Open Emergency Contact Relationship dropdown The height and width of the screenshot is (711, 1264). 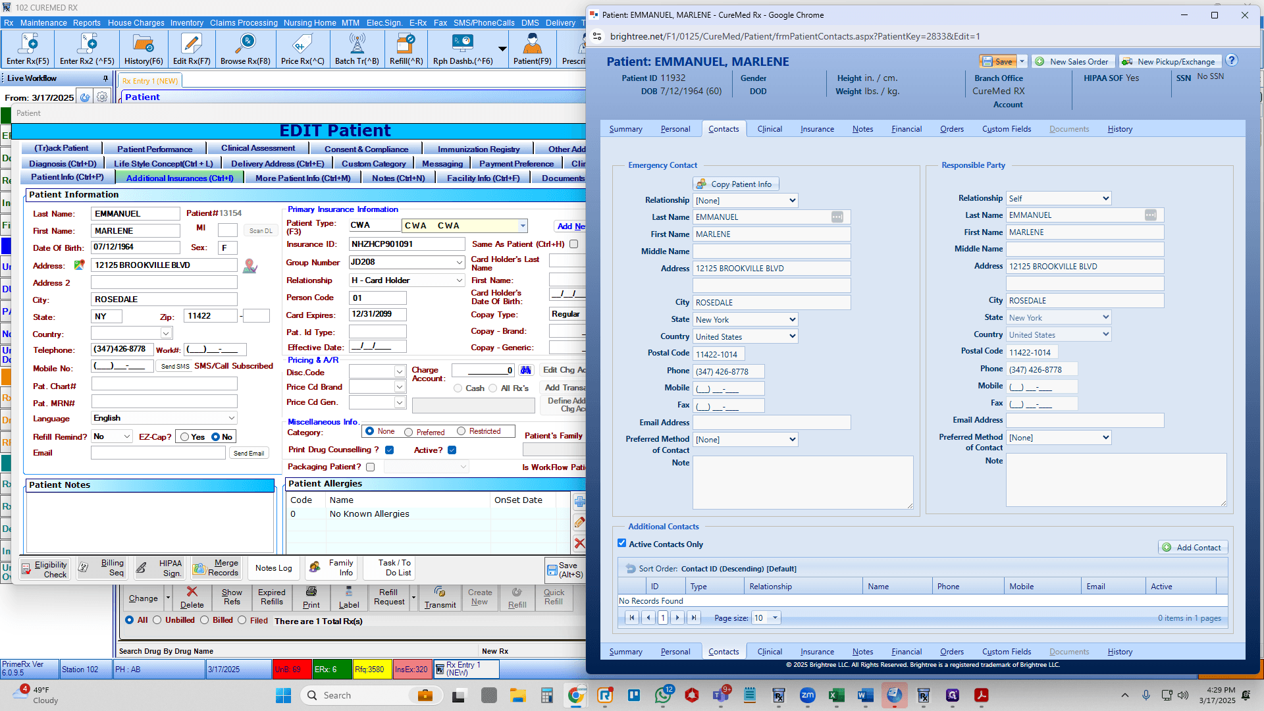coord(745,201)
